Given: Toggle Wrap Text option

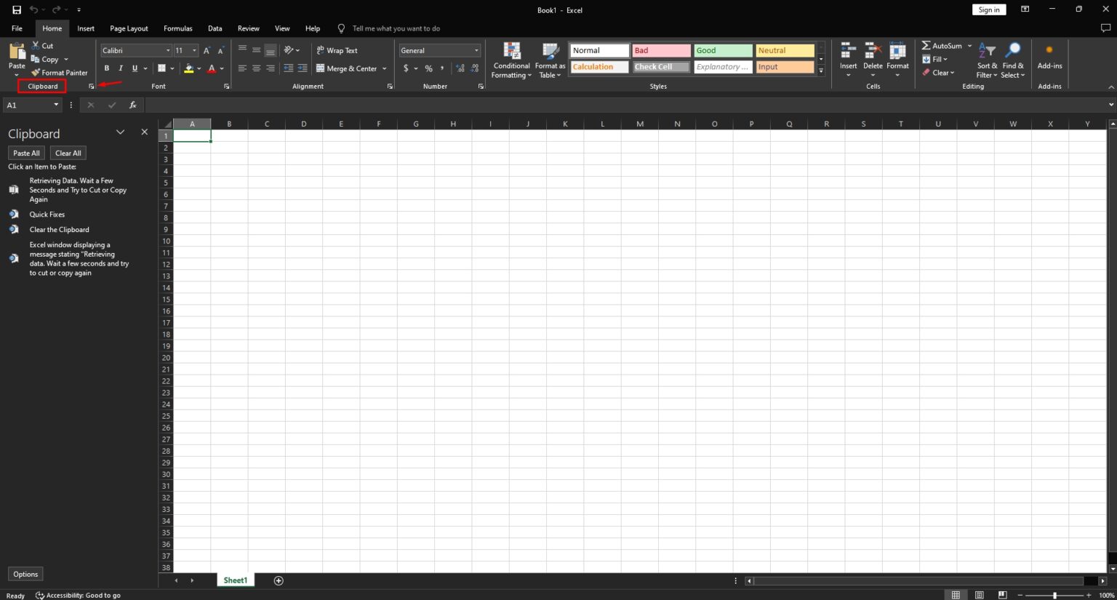Looking at the screenshot, I should [337, 50].
